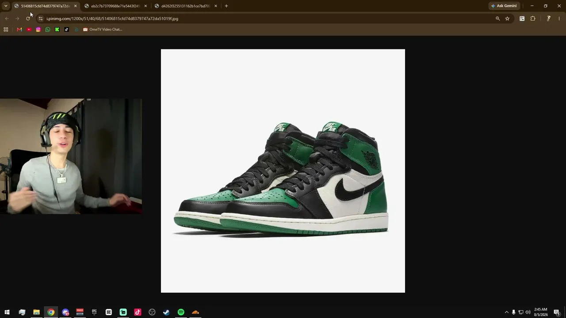
Task: Open the Kick bookmark
Action: click(x=57, y=30)
